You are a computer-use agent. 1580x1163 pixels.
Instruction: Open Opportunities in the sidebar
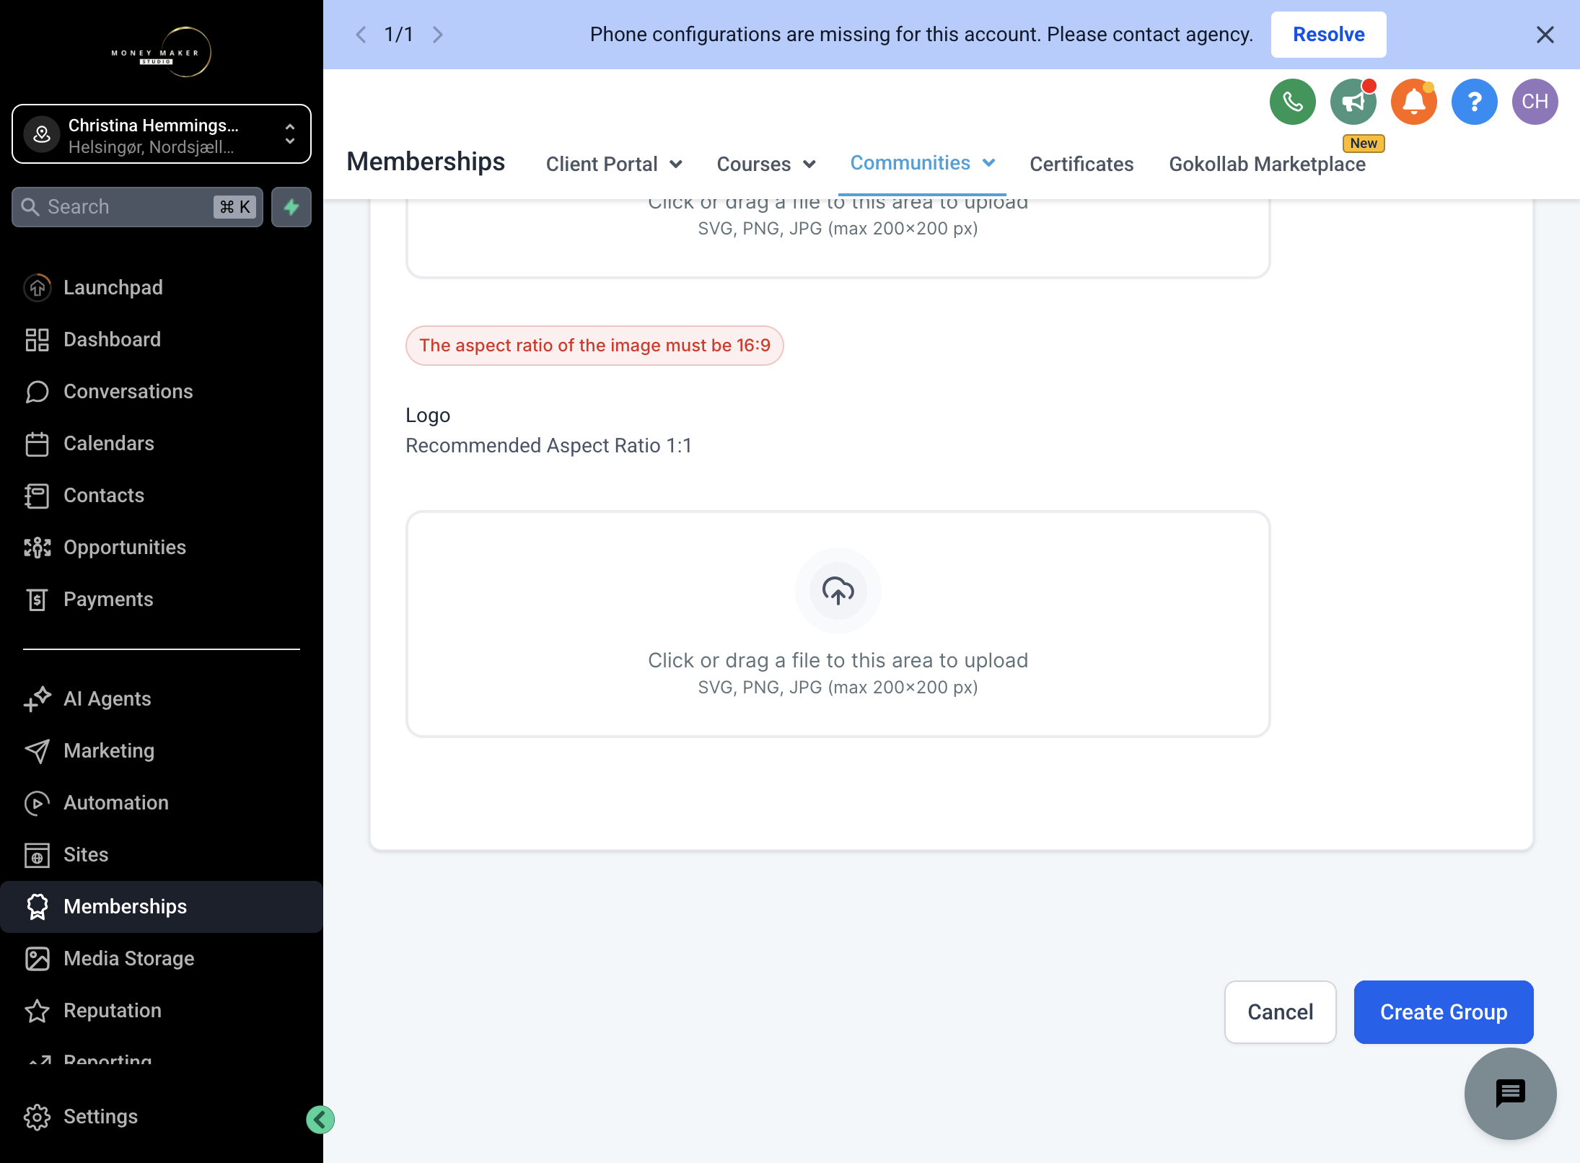pos(162,547)
